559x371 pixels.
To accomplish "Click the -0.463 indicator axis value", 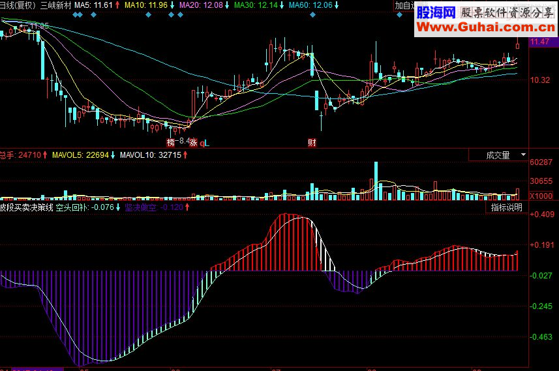I will [542, 337].
